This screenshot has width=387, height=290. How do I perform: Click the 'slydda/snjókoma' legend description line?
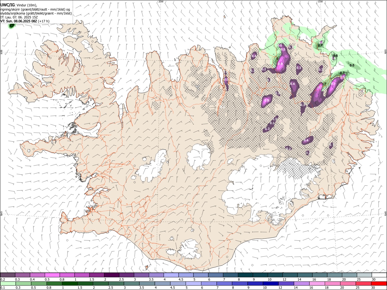tap(36, 13)
